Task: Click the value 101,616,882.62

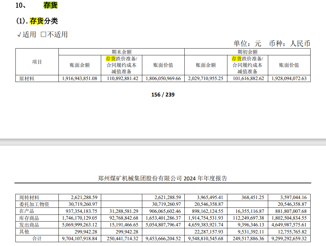Action: tap(248, 78)
